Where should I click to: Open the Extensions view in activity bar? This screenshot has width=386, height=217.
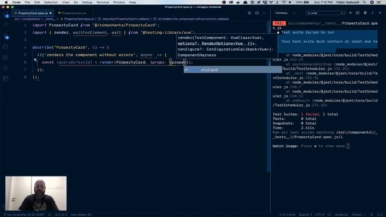(5, 58)
